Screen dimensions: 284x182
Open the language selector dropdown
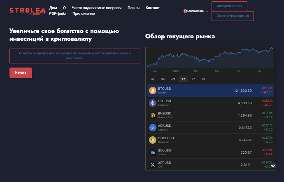coord(196,11)
